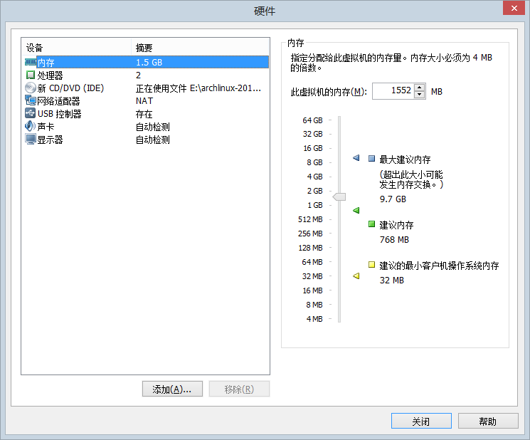530x440 pixels.
Task: Click the blue maximum recommended memory marker
Action: pyautogui.click(x=356, y=158)
